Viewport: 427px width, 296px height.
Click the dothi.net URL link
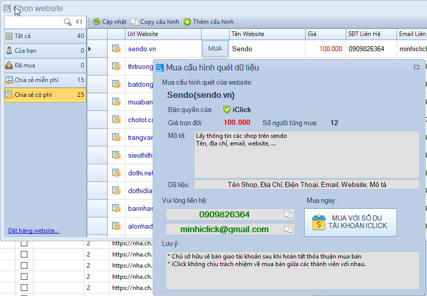[141, 173]
